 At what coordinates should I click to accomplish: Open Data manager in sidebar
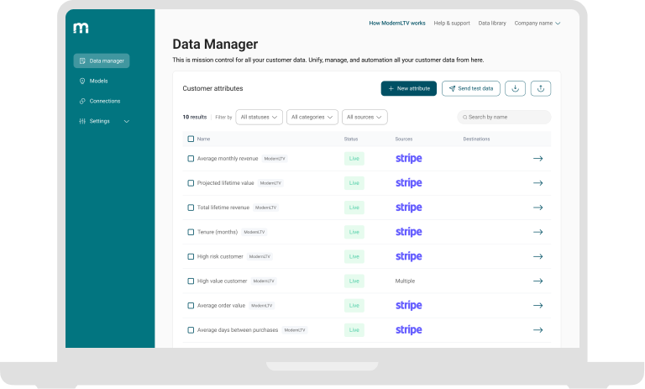pyautogui.click(x=102, y=61)
